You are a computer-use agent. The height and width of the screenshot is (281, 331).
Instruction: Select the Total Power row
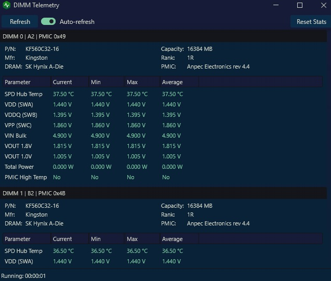coord(163,167)
